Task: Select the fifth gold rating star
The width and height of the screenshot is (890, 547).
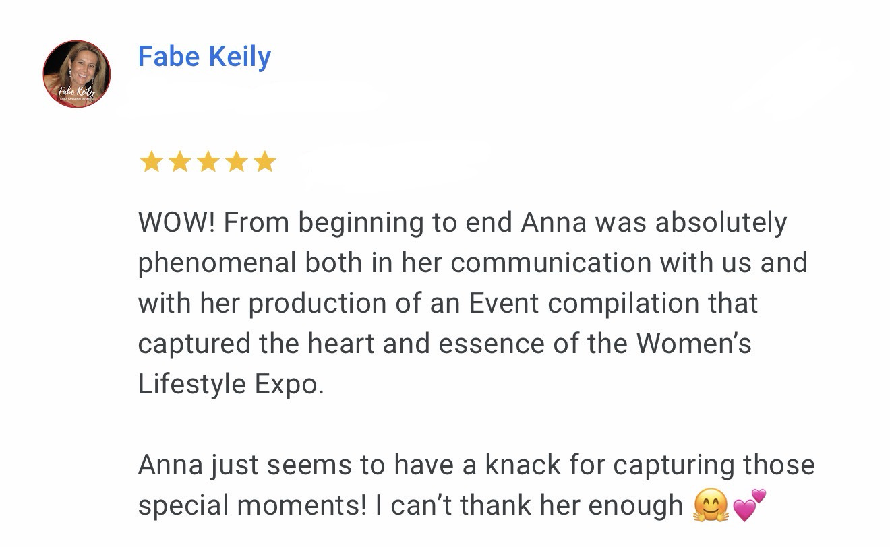Action: coord(265,162)
